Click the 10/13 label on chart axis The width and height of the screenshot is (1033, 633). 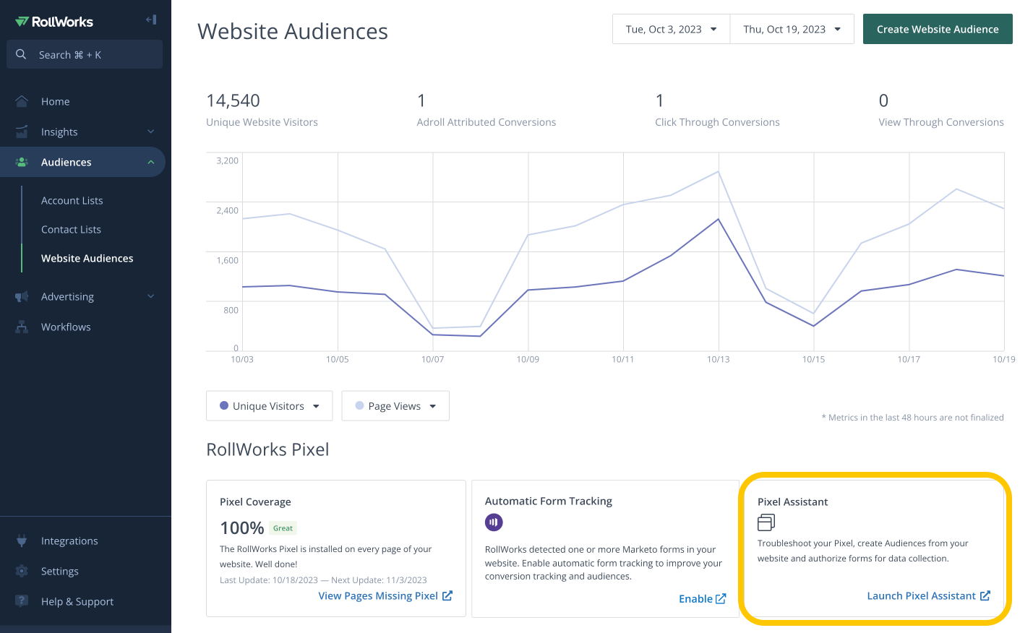point(718,359)
